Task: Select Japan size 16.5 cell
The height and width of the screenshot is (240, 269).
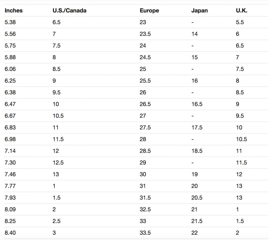Action: click(x=197, y=104)
